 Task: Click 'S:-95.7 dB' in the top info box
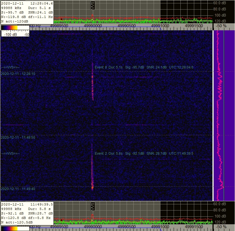[x=12, y=12]
